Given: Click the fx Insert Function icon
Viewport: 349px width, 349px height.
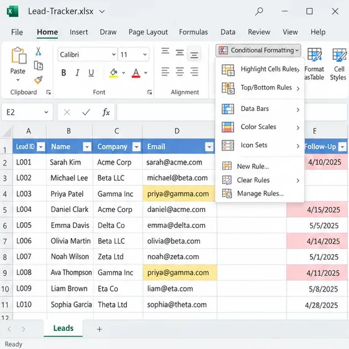Looking at the screenshot, I should [x=106, y=112].
